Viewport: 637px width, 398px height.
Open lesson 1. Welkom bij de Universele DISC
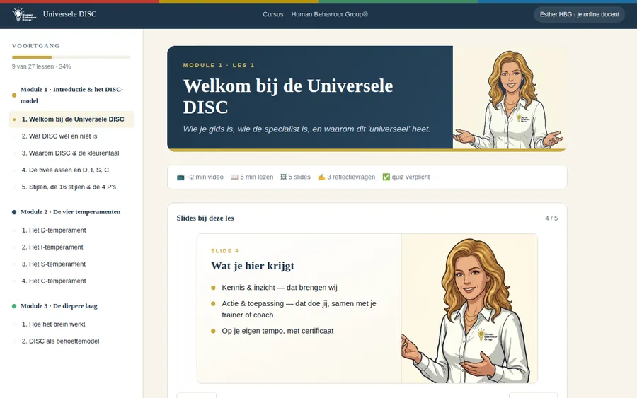coord(73,119)
